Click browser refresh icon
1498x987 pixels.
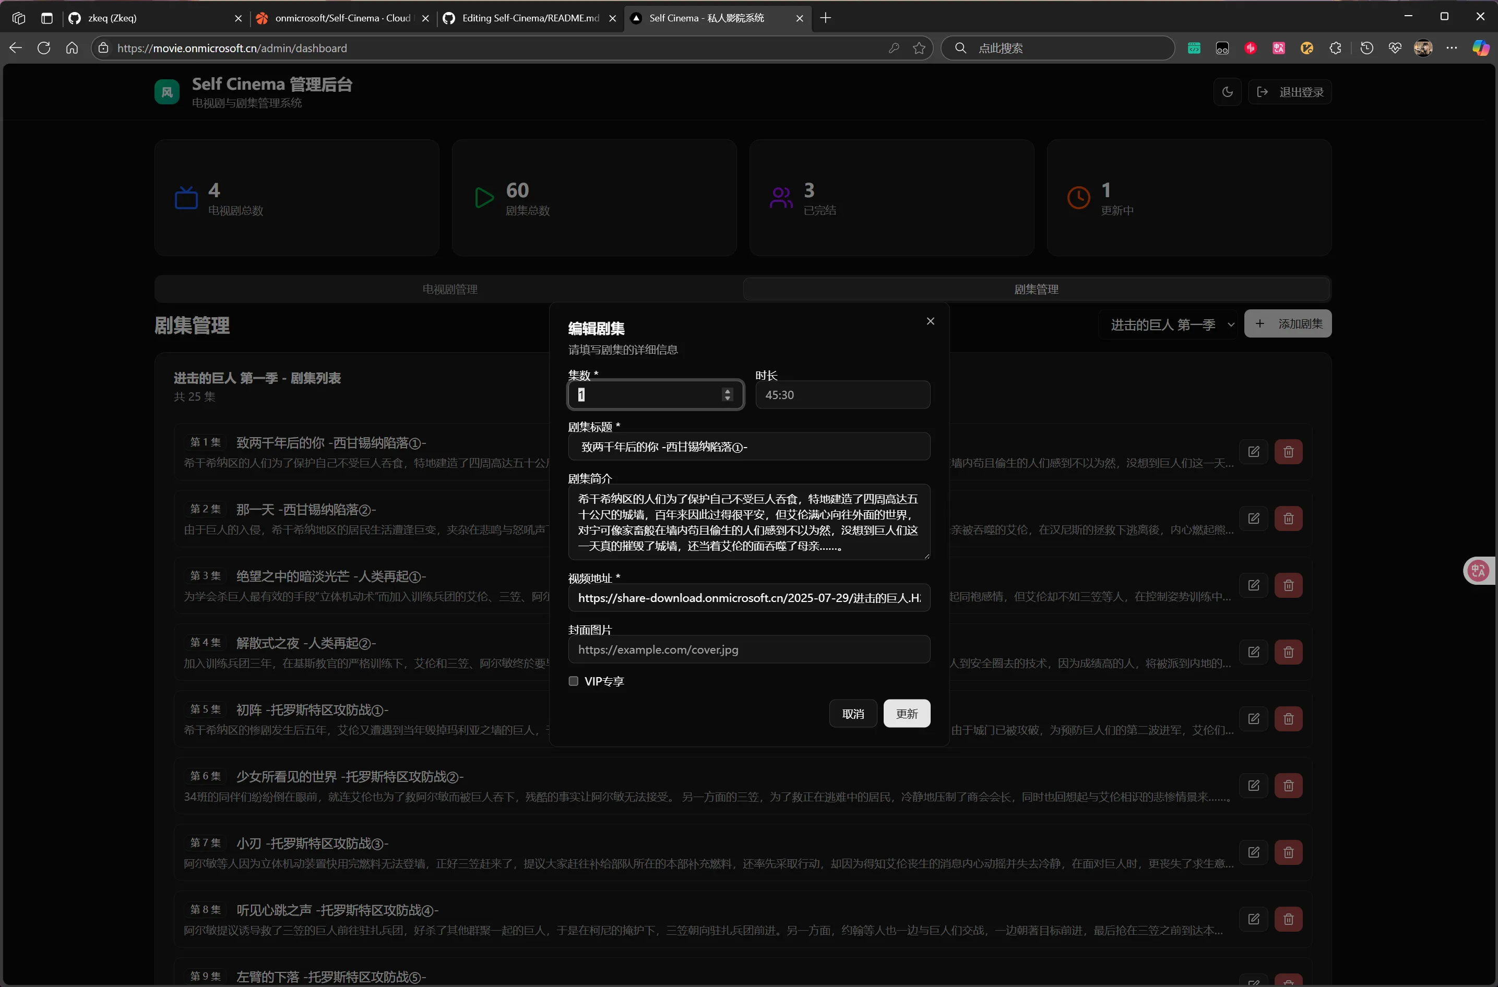click(x=43, y=48)
